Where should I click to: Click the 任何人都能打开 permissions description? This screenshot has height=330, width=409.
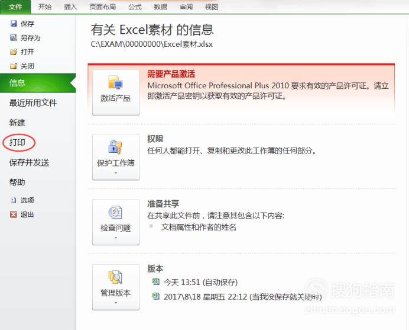coord(232,150)
